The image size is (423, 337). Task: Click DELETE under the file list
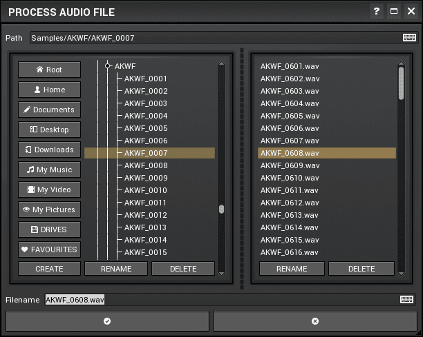(361, 269)
